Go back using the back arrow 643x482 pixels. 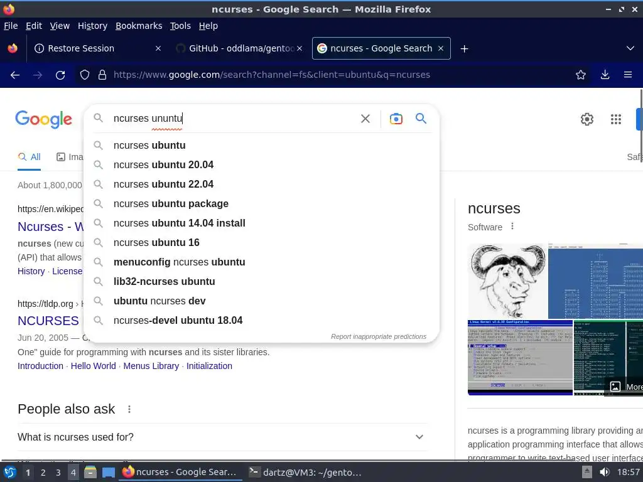coord(15,75)
